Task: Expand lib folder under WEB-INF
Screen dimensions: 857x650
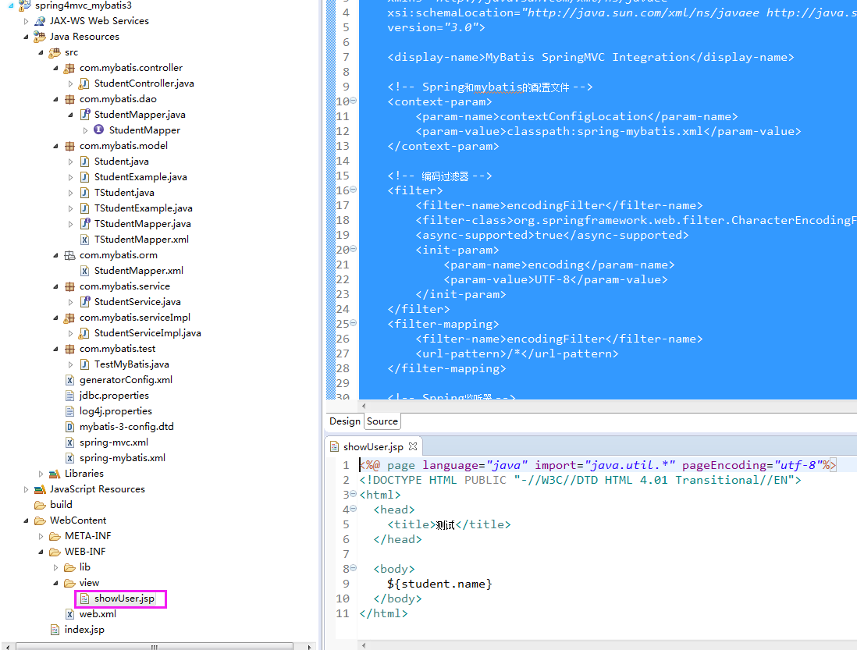Action: pyautogui.click(x=55, y=567)
